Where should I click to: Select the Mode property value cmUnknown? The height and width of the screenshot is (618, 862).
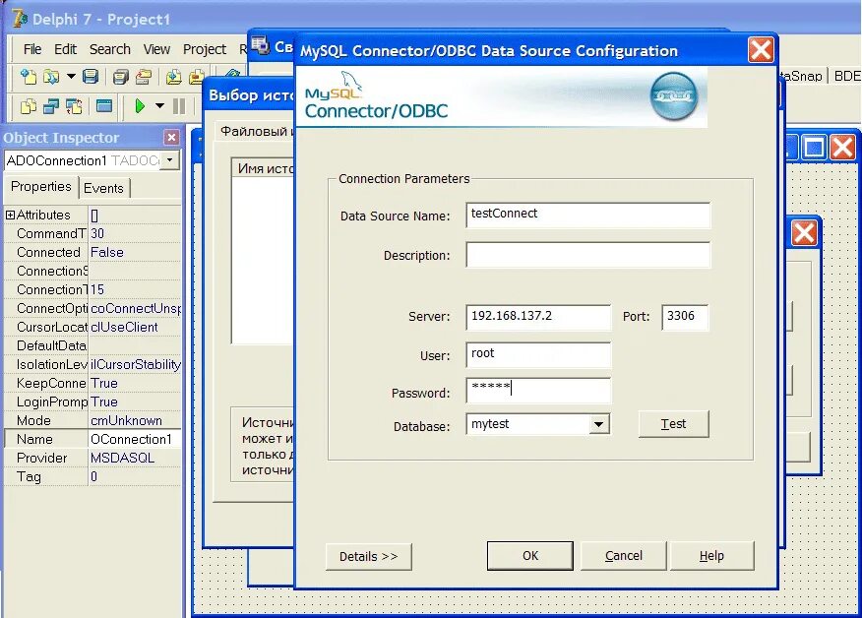click(x=135, y=420)
